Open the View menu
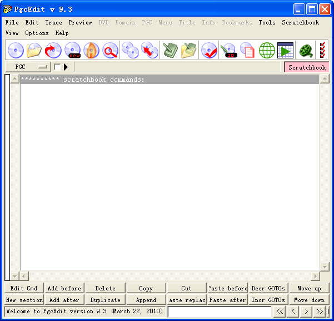Screen dimensions: 334x321 point(12,33)
